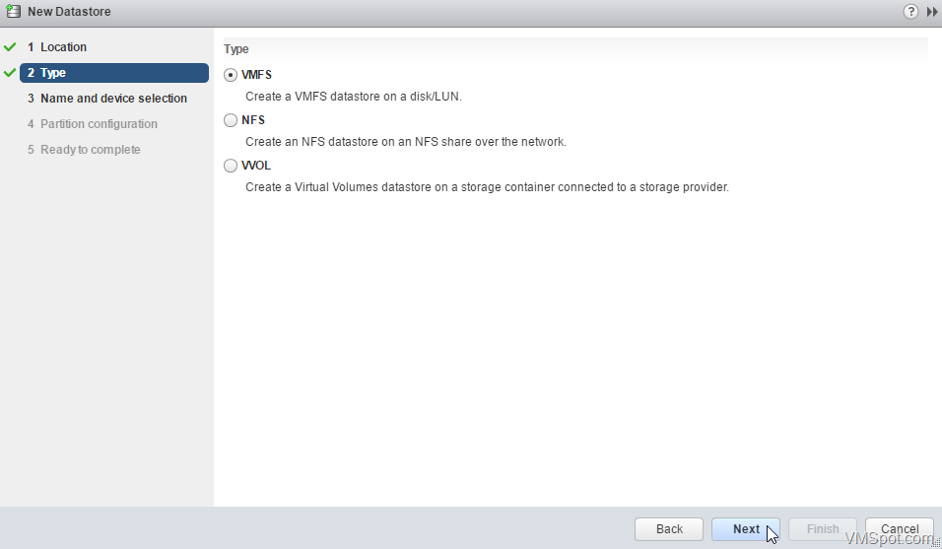This screenshot has height=549, width=942.
Task: Click step 4 Partition configuration
Action: (x=93, y=124)
